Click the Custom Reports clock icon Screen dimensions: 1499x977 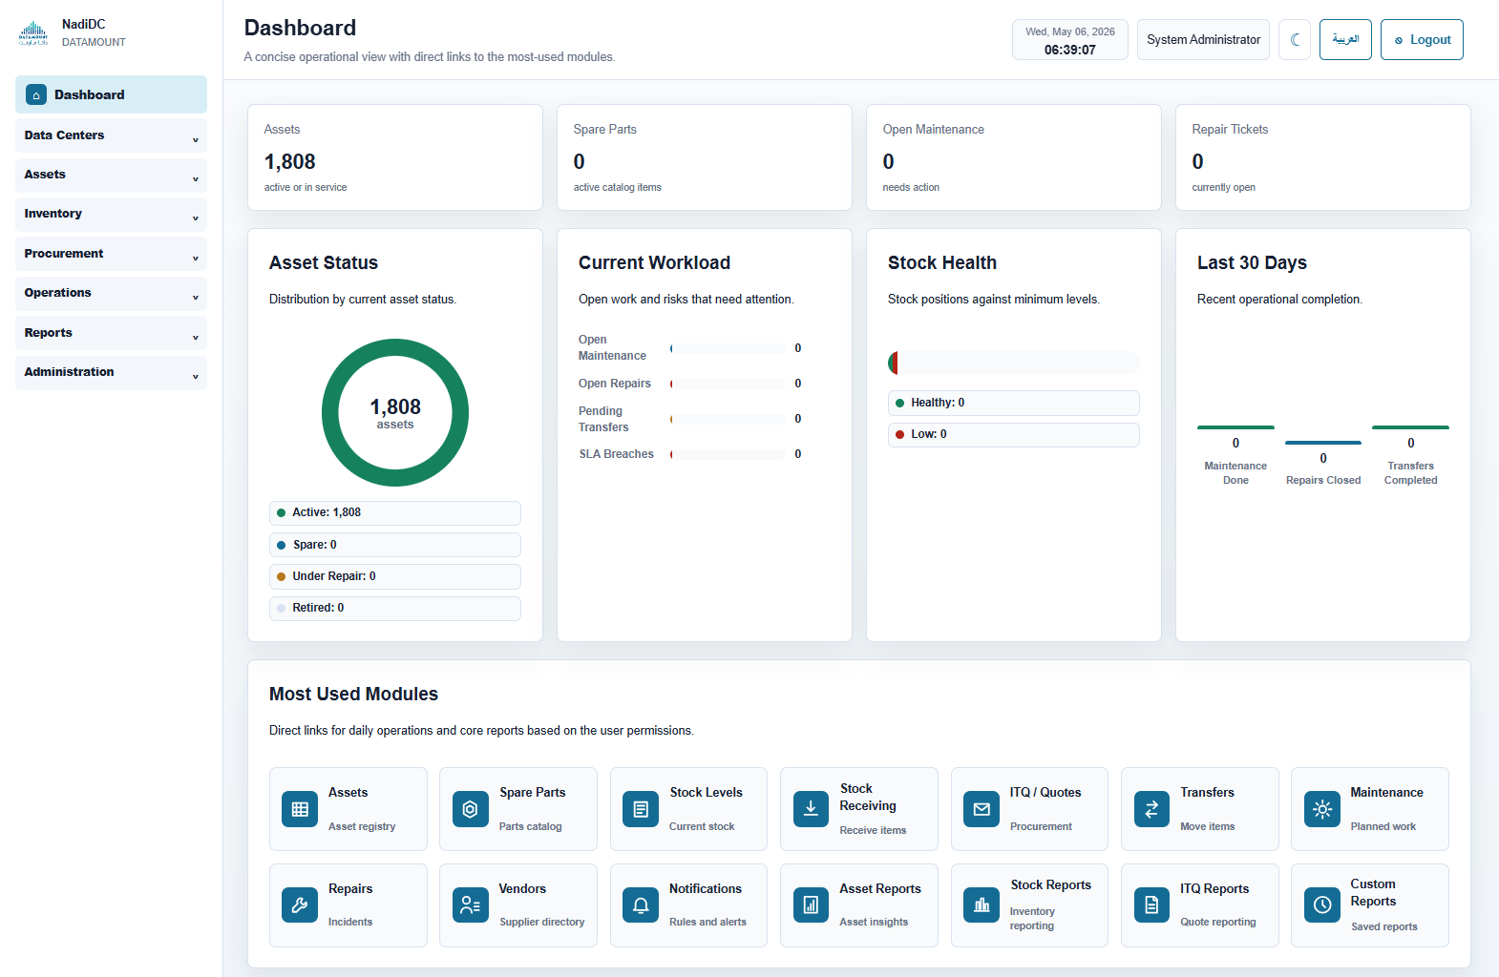tap(1322, 905)
